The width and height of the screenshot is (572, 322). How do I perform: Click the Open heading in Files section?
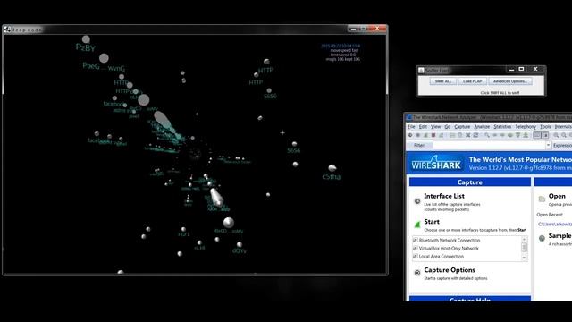tap(557, 196)
